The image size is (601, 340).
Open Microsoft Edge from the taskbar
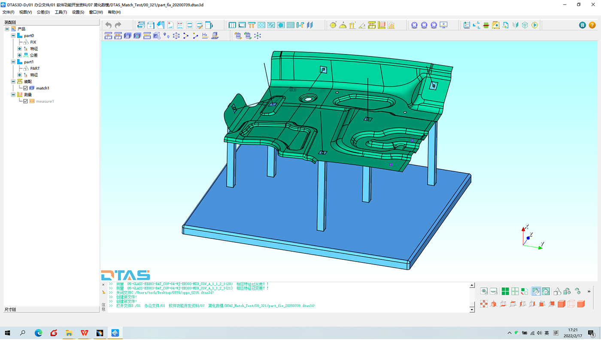tap(38, 333)
